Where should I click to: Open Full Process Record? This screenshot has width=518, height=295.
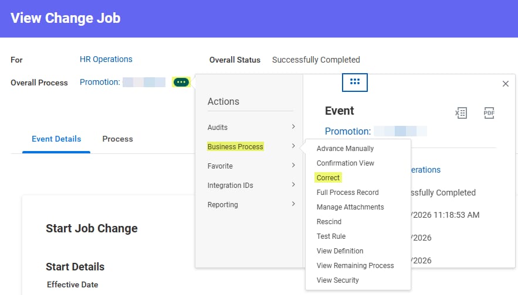click(x=347, y=192)
